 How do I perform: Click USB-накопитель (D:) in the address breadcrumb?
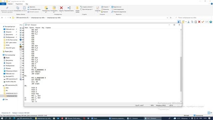tap(22, 18)
